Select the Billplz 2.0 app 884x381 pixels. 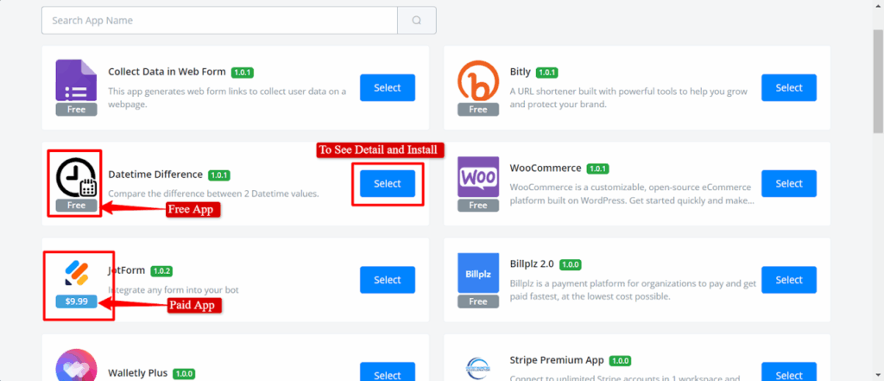[x=788, y=279]
